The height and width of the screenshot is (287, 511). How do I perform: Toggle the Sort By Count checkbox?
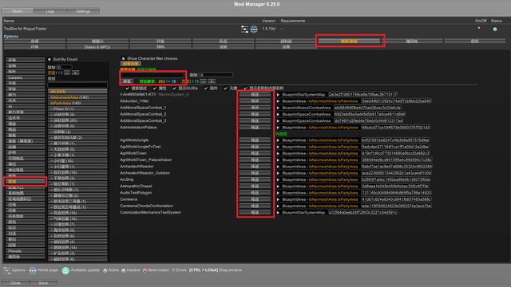tap(50, 59)
